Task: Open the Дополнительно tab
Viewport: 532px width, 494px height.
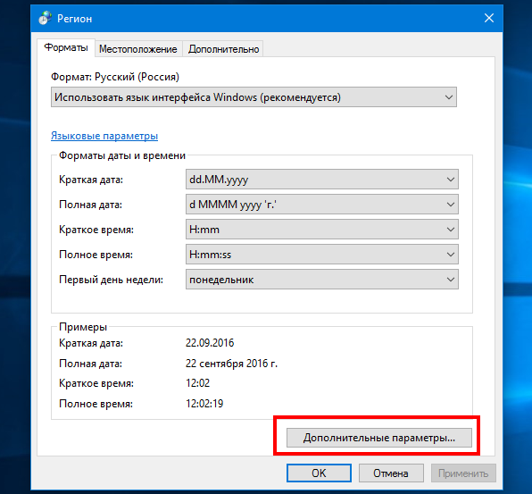Action: (x=223, y=49)
